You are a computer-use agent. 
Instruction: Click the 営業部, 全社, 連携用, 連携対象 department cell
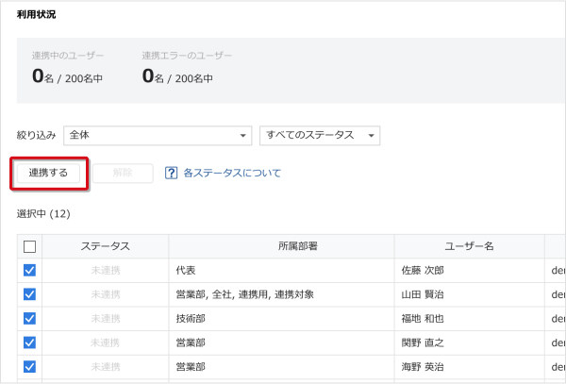244,294
